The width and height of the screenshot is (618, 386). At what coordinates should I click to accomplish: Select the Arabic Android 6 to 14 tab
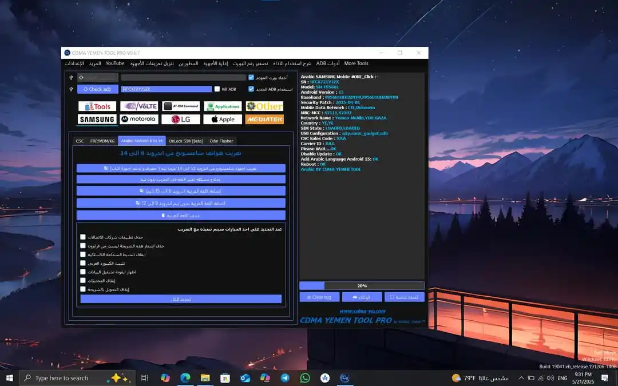142,141
